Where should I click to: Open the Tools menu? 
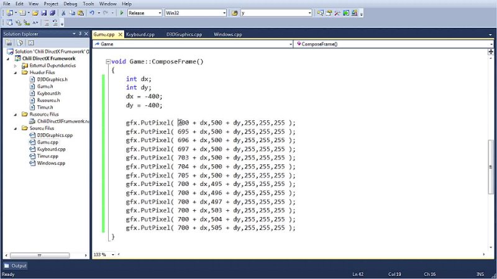coord(88,4)
